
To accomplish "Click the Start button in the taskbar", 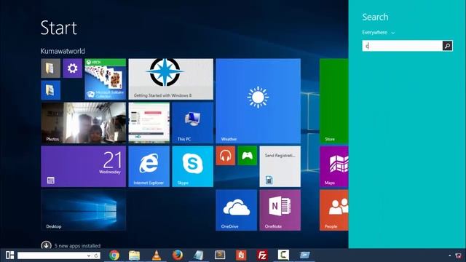I will (x=9, y=255).
